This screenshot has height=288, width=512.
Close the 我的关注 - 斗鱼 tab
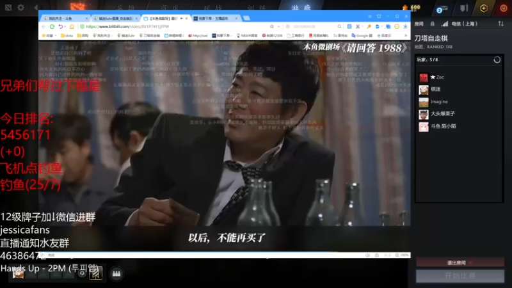pos(86,19)
